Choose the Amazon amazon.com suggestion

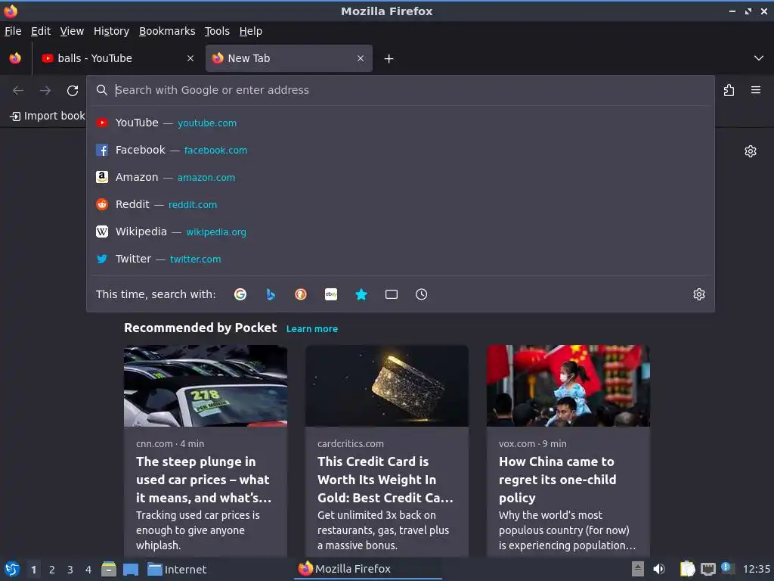pos(401,177)
